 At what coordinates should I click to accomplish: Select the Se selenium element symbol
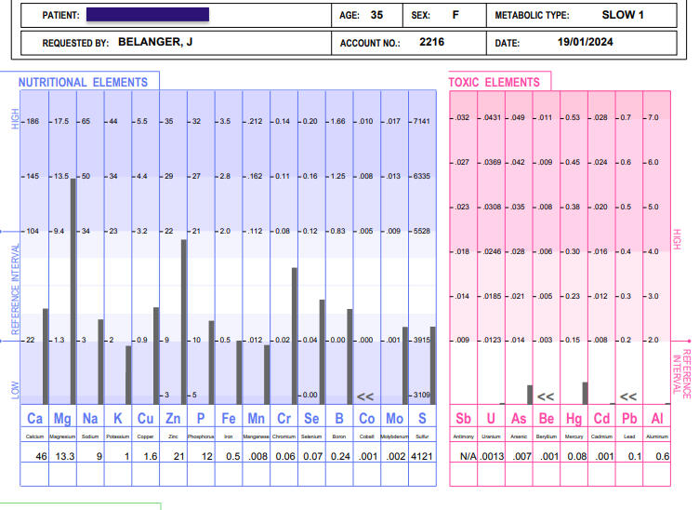tap(311, 418)
